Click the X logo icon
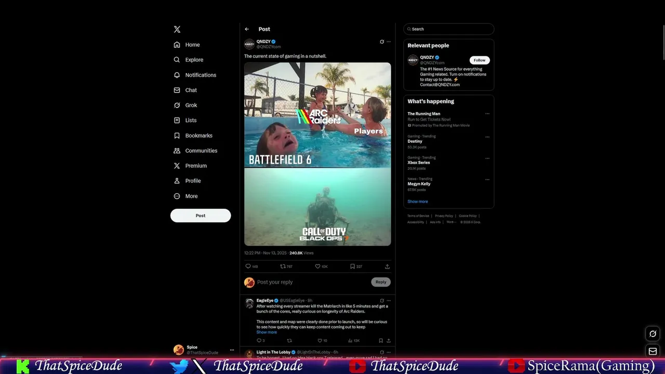 tap(177, 30)
